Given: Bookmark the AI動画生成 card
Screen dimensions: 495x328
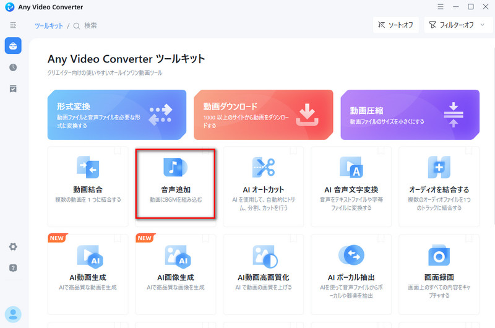Looking at the screenshot, I should pyautogui.click(x=118, y=238).
